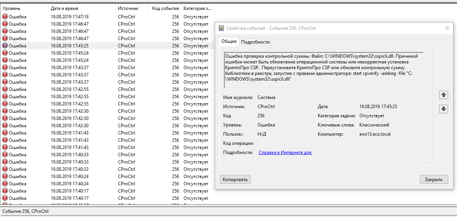Click inside the error description text box

pos(323,70)
